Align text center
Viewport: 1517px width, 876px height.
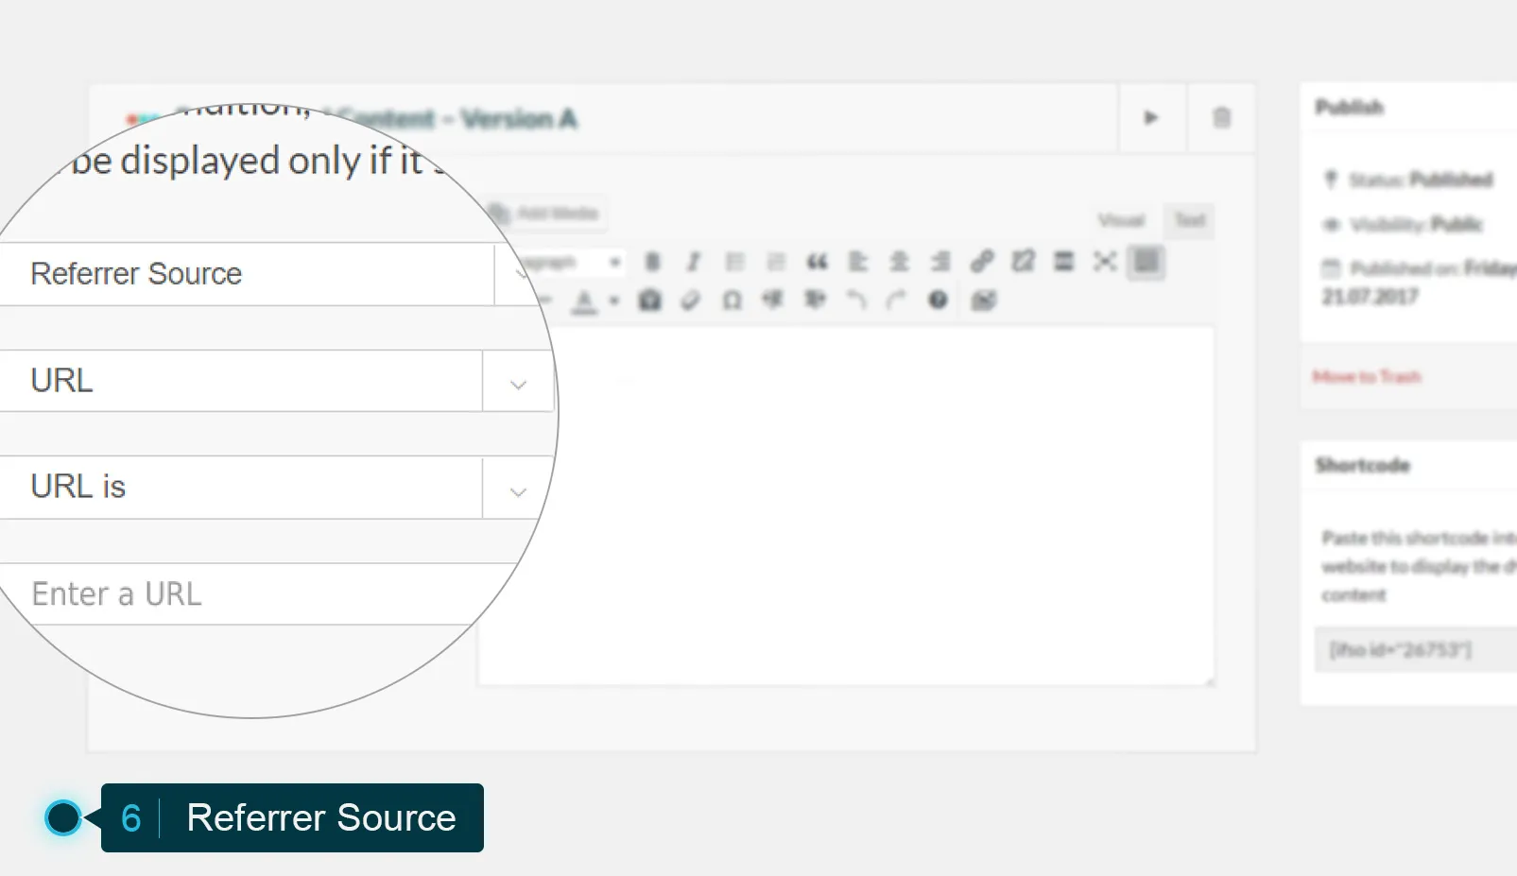click(898, 262)
